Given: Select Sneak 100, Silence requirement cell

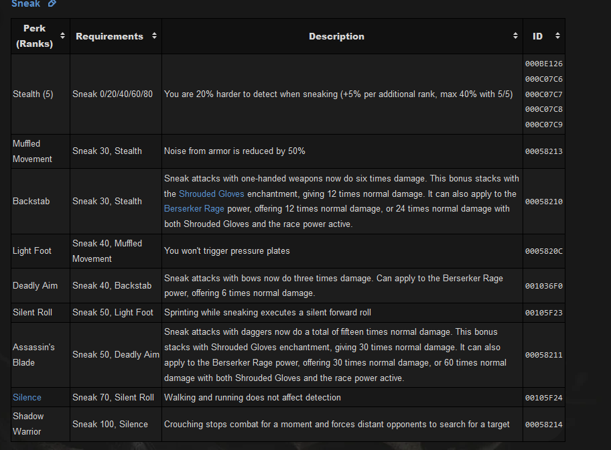Looking at the screenshot, I should tap(116, 425).
